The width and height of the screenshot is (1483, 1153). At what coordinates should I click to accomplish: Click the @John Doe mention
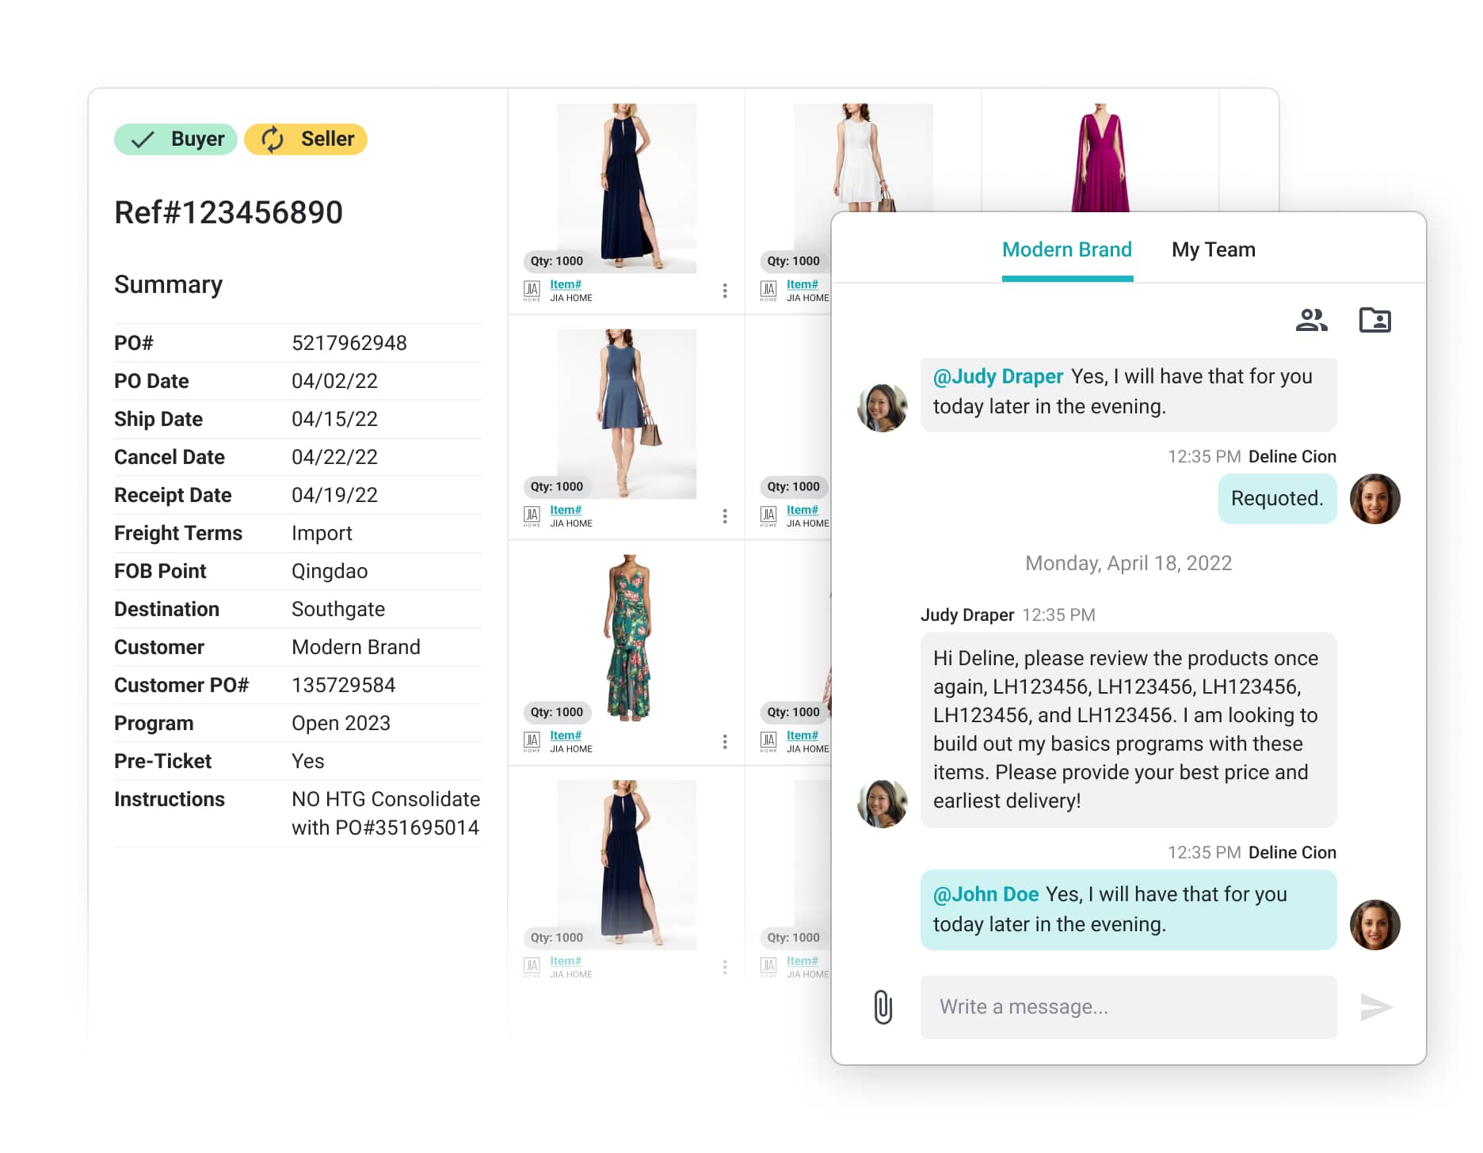tap(985, 894)
